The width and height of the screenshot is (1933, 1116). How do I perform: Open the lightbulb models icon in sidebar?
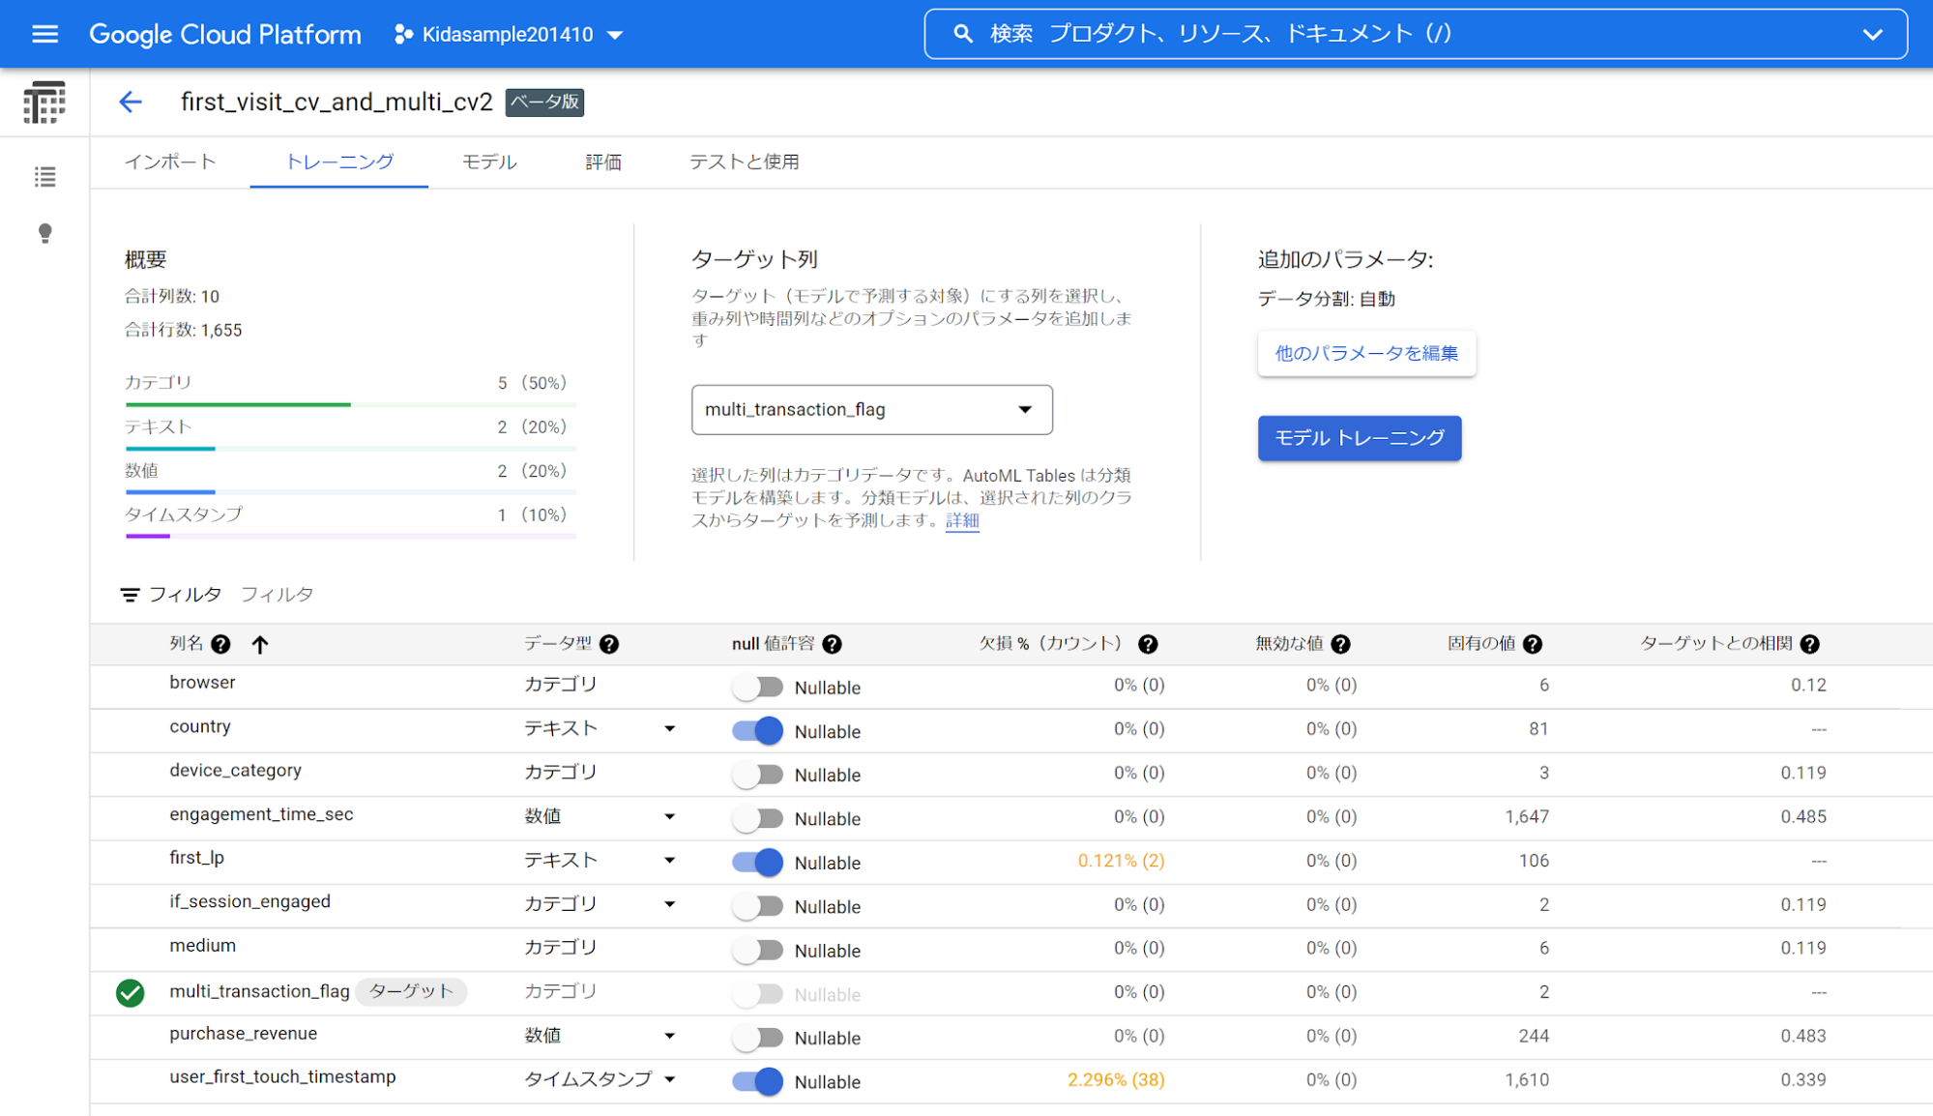click(44, 233)
